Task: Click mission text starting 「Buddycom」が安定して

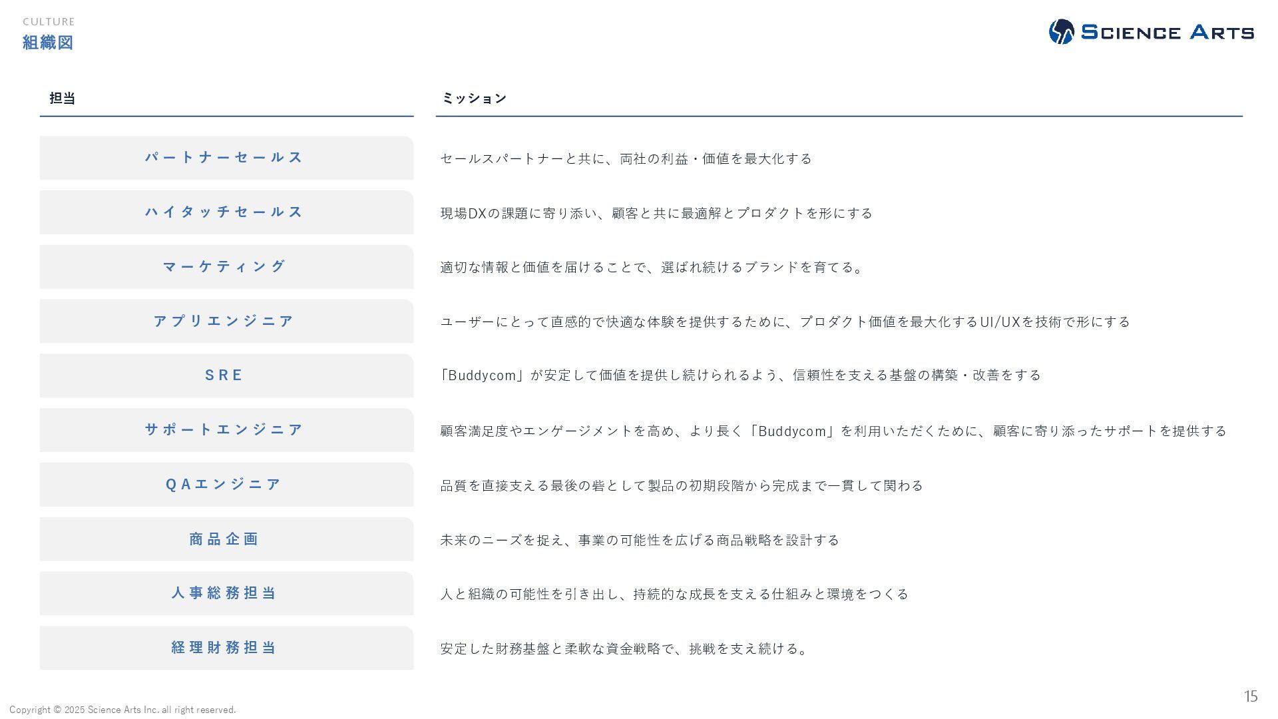Action: 740,375
